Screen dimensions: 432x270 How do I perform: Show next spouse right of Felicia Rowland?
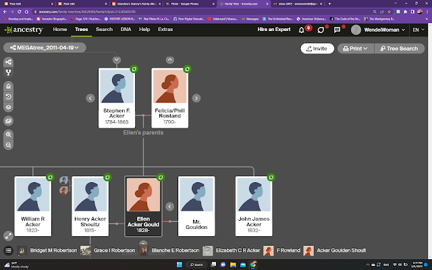point(196,98)
